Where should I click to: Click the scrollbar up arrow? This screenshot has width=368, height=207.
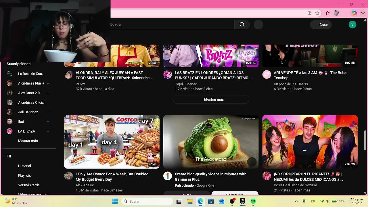(x=365, y=20)
